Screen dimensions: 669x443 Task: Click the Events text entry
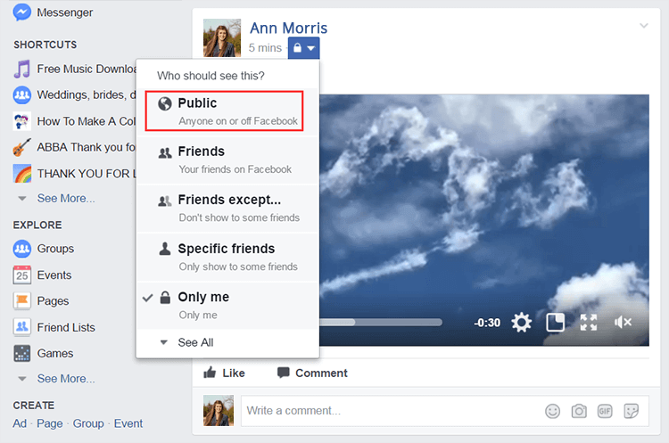pyautogui.click(x=54, y=275)
